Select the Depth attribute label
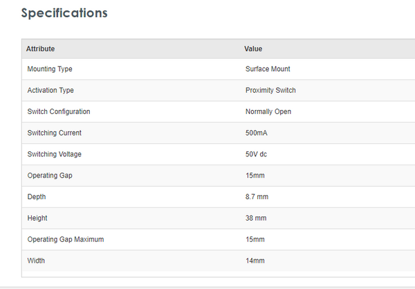Viewport: 415px width, 289px height. [37, 197]
